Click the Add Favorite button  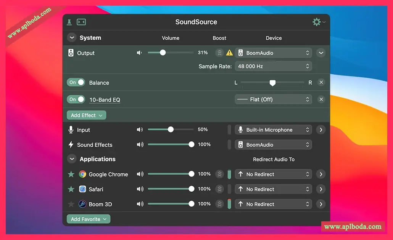tap(89, 219)
